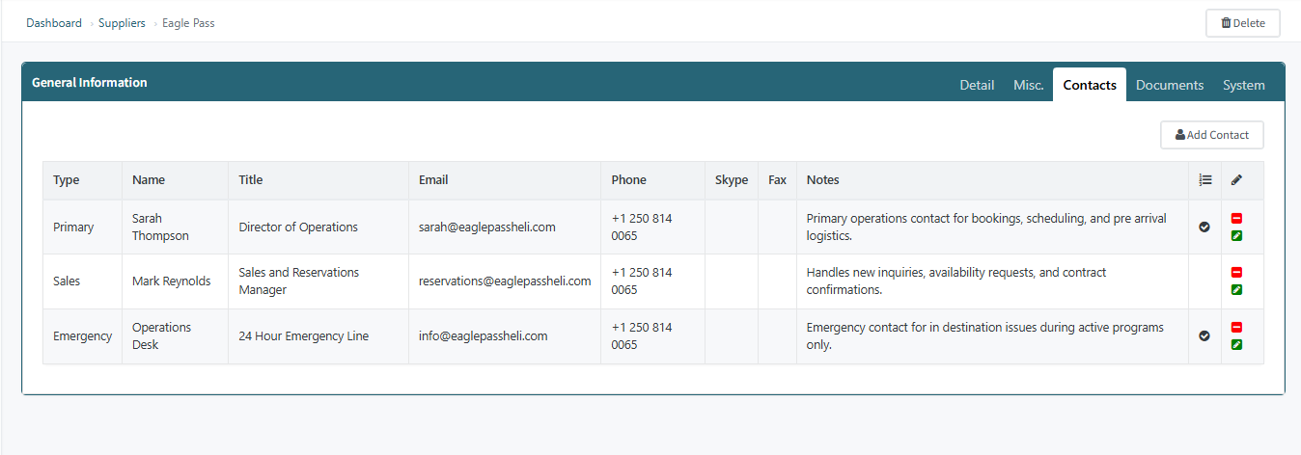The height and width of the screenshot is (455, 1301).
Task: Click the Add Contact button
Action: point(1212,135)
